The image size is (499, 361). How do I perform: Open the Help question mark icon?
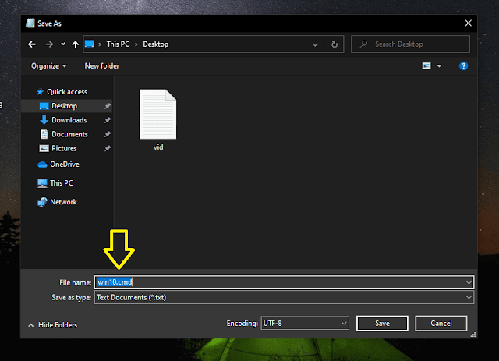(463, 66)
